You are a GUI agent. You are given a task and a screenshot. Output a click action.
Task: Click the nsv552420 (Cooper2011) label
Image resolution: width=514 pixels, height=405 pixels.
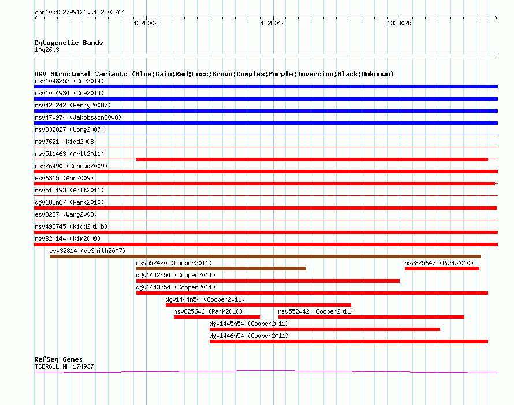click(x=174, y=263)
